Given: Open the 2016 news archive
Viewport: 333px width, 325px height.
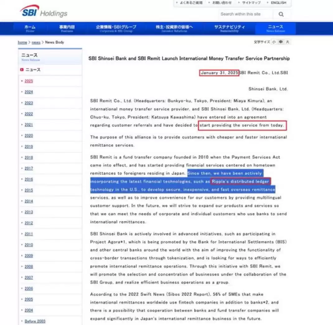Looking at the screenshot, I should pos(29,179).
